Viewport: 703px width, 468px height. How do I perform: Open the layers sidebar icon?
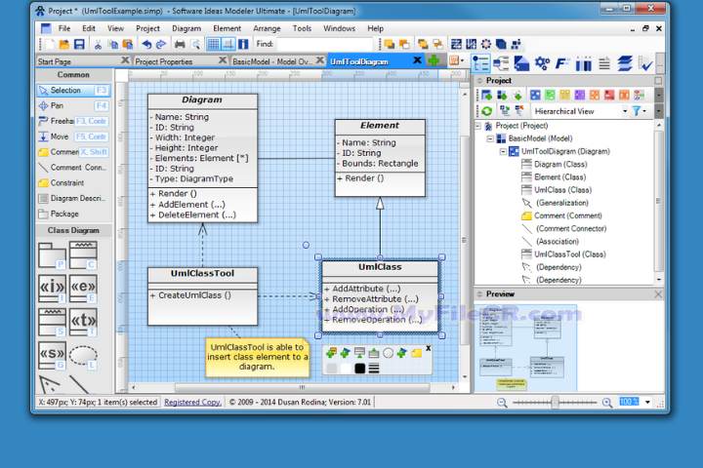tap(625, 63)
